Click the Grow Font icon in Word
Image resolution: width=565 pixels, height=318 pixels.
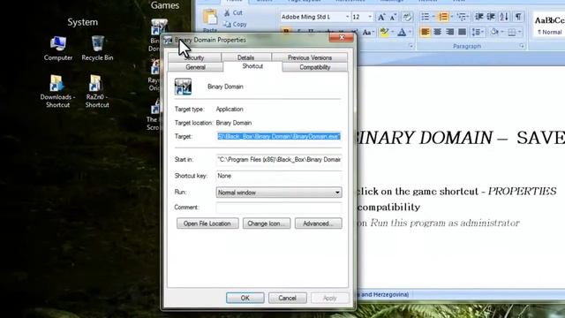(x=380, y=17)
